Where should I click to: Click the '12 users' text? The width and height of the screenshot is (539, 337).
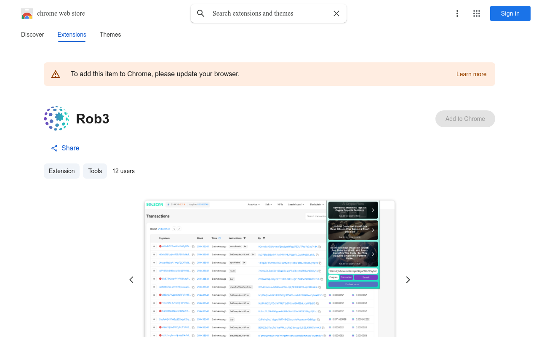(x=123, y=171)
